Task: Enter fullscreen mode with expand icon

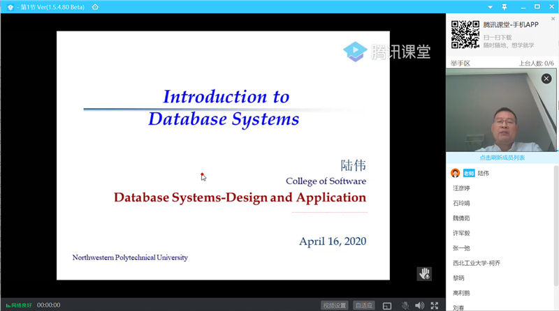Action: pyautogui.click(x=435, y=305)
